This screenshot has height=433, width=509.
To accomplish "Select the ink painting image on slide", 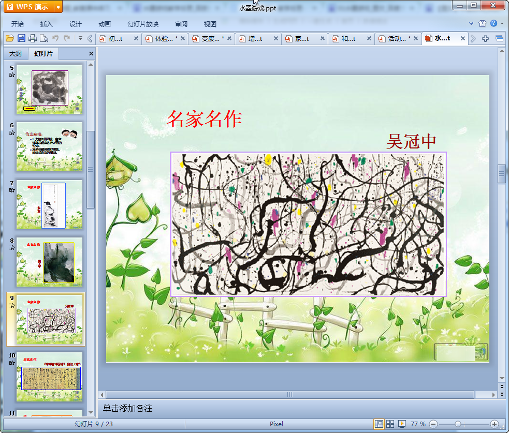I will pos(309,224).
